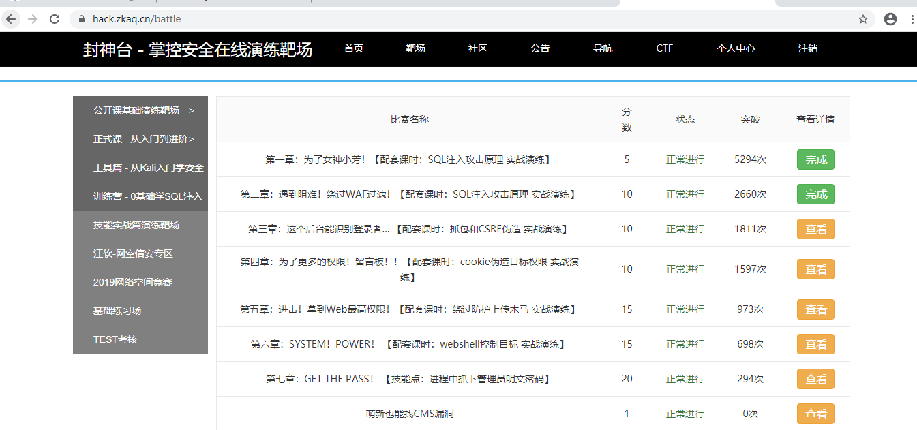Click the browser back arrow

coord(11,19)
